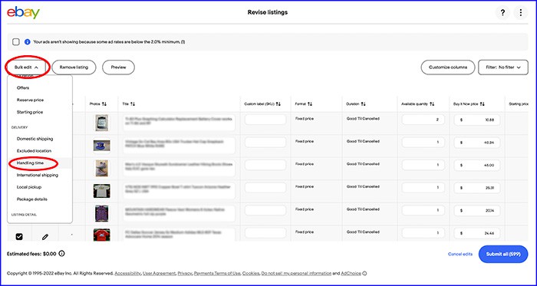Click the Remove listing button
Image resolution: width=537 pixels, height=286 pixels.
(74, 67)
